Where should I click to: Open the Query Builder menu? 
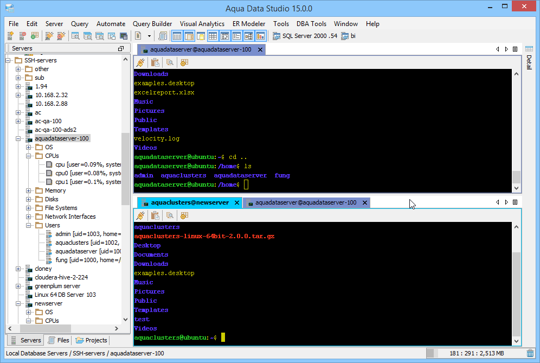point(152,24)
